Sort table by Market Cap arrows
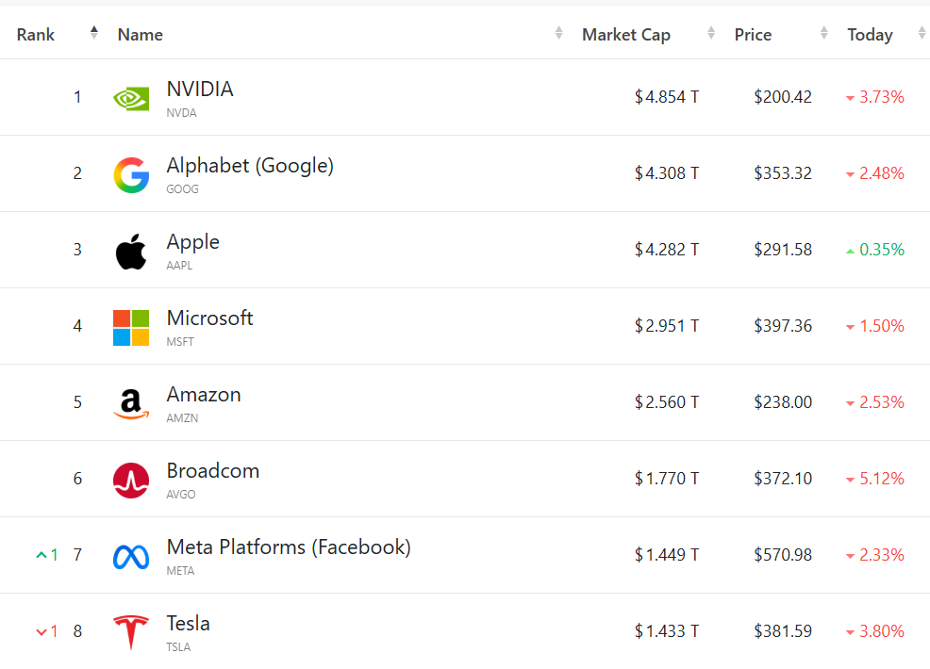This screenshot has height=669, width=930. tap(711, 33)
